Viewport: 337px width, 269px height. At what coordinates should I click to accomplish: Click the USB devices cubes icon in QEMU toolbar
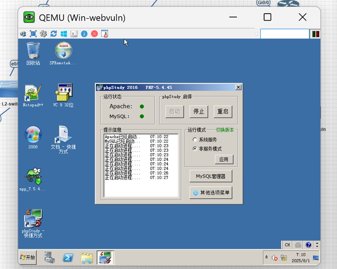[23, 34]
